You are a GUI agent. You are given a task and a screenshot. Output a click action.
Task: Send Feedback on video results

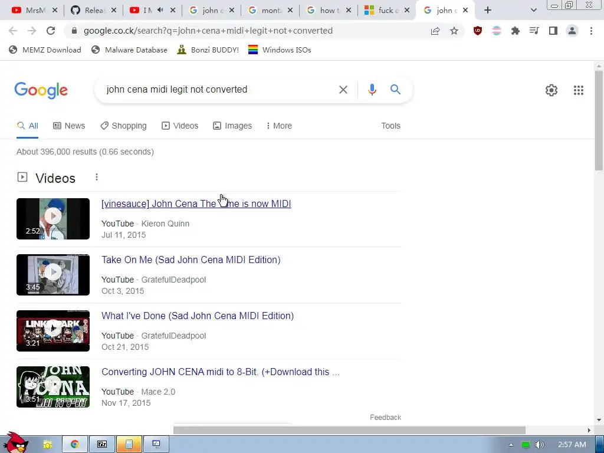[385, 418]
